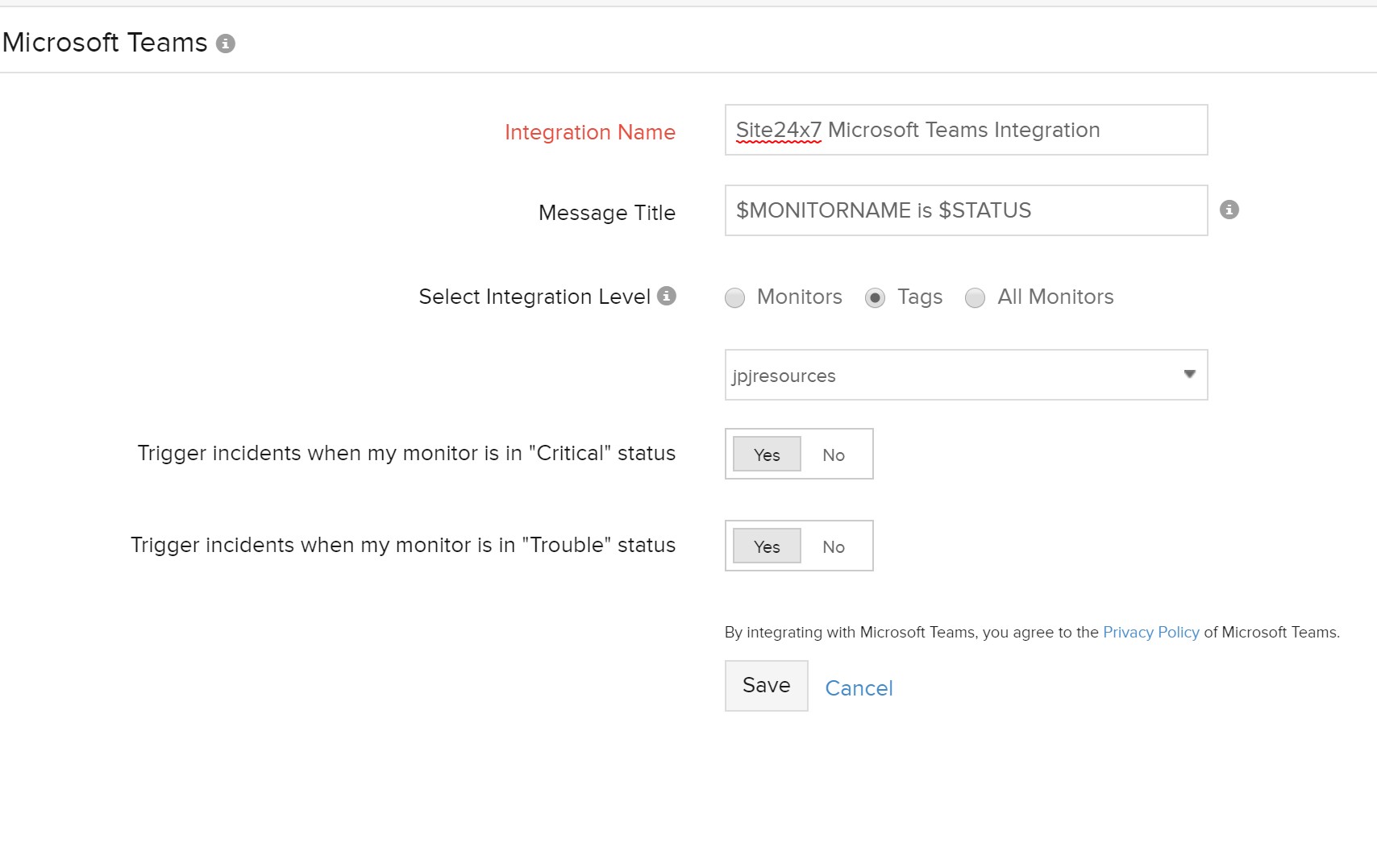Screen dimensions: 1377x843
Task: Select the Tags radio button
Action: [875, 298]
